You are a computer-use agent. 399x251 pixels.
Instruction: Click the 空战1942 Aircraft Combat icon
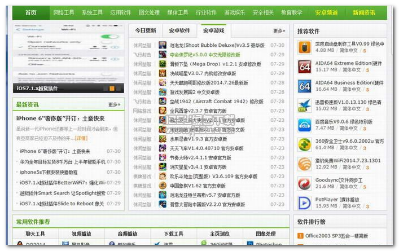coord(163,102)
